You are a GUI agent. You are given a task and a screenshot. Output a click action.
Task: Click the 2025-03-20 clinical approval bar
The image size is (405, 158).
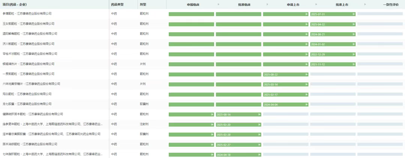pos(238,125)
